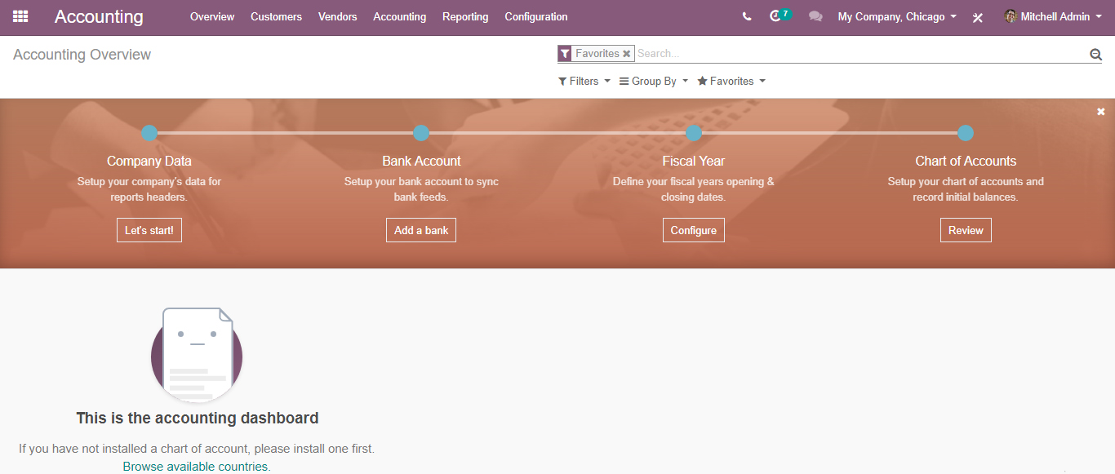Click the Chart of Accounts heading

(x=966, y=161)
